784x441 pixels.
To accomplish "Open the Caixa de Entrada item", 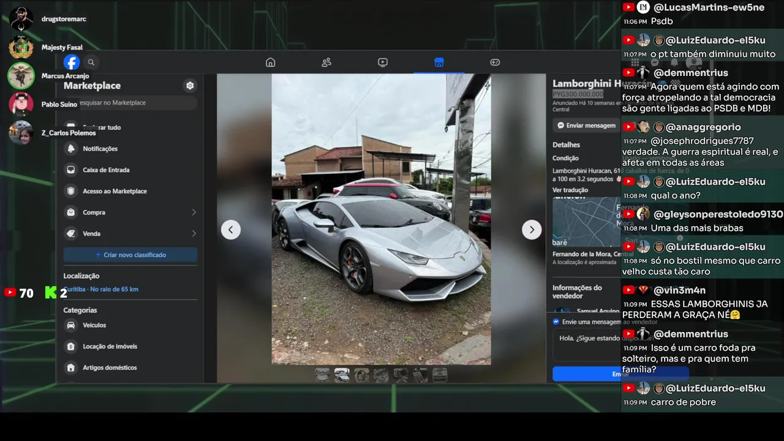I will (130, 170).
